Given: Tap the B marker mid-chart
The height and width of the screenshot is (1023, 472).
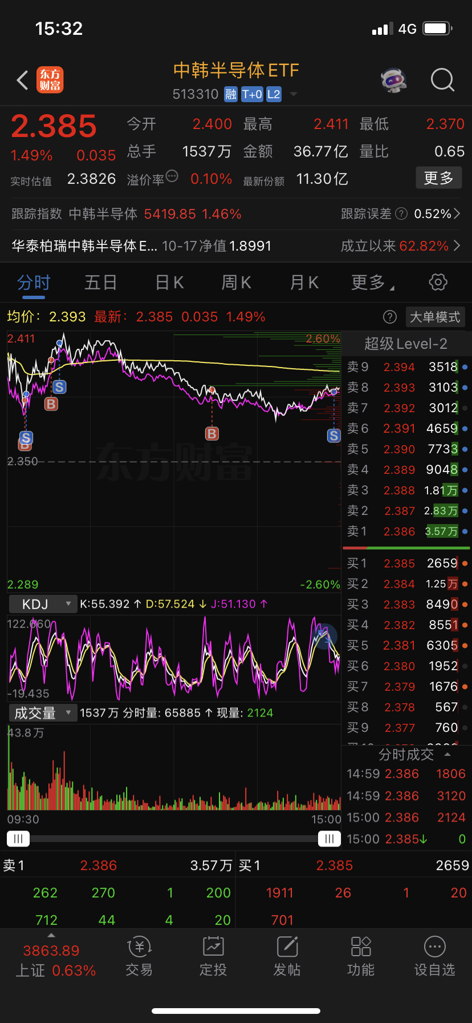Looking at the screenshot, I should (212, 433).
